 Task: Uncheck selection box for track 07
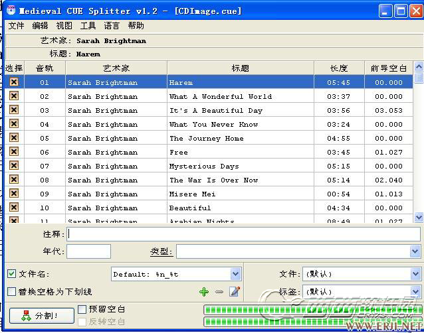pyautogui.click(x=14, y=165)
